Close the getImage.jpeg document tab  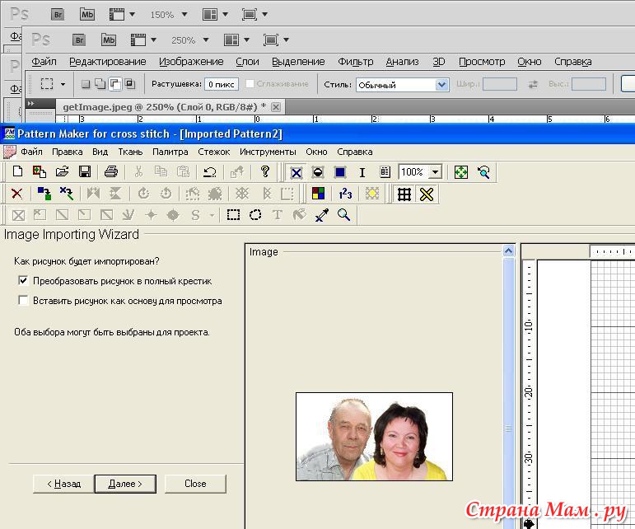coord(275,107)
